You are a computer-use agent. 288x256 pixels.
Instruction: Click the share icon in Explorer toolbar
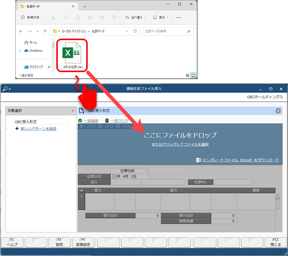point(102,17)
